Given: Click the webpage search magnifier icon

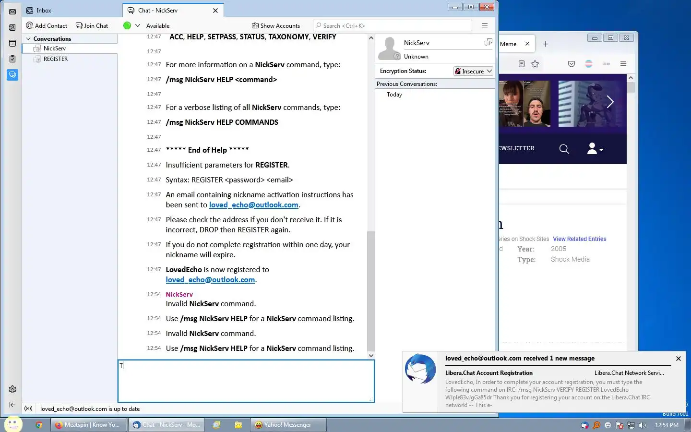Looking at the screenshot, I should click(564, 149).
